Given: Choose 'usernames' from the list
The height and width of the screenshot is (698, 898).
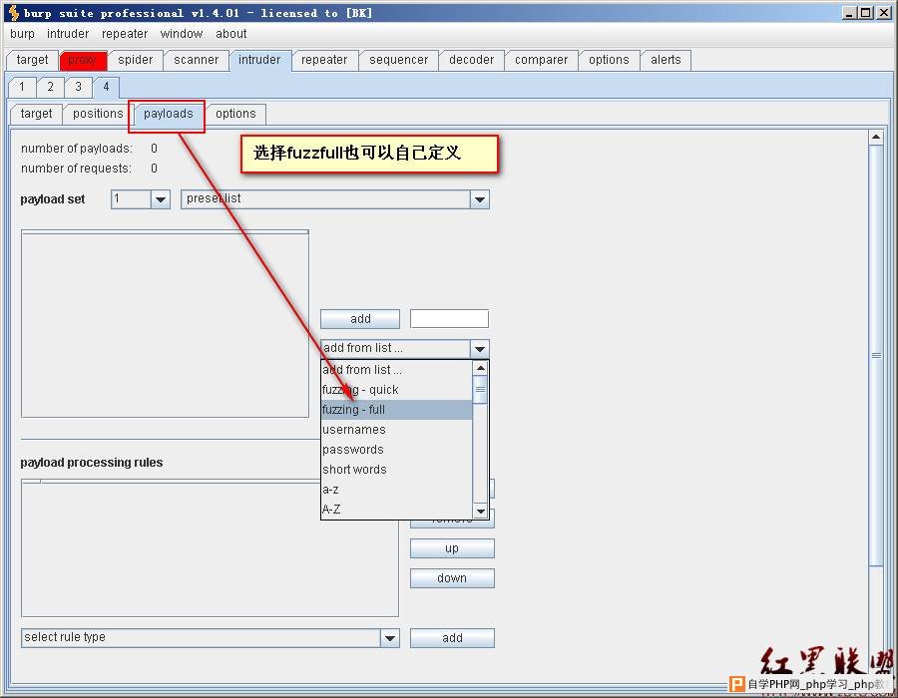Looking at the screenshot, I should (396, 430).
